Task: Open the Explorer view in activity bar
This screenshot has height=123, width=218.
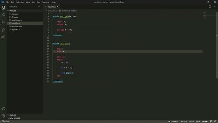Action: tap(3, 8)
